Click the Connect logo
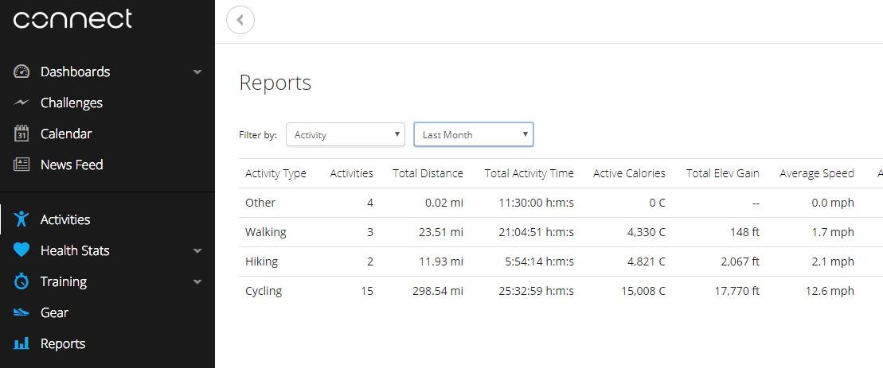The width and height of the screenshot is (883, 368). click(72, 19)
